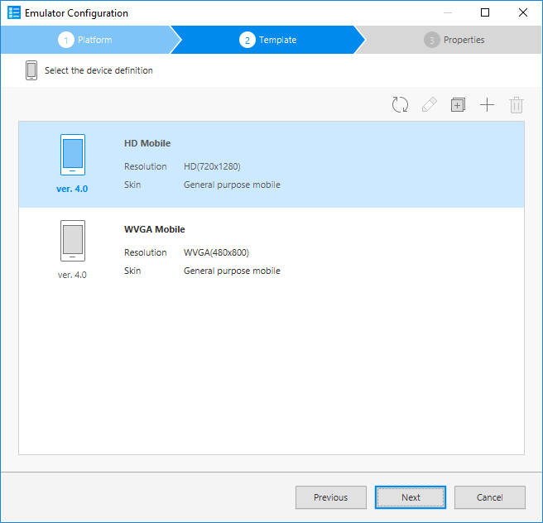
Task: Select the HD Mobile template title
Action: pyautogui.click(x=147, y=144)
